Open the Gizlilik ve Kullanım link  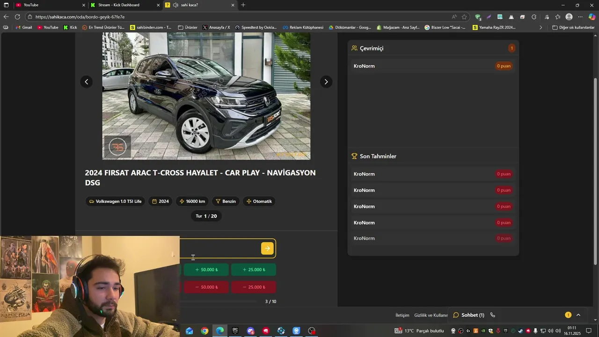[431, 315]
